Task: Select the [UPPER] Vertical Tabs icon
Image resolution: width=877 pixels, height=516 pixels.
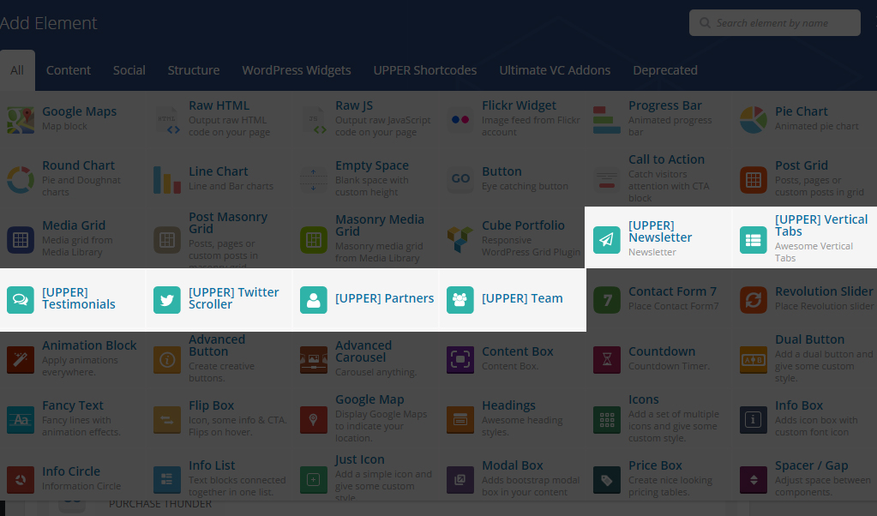Action: point(754,239)
